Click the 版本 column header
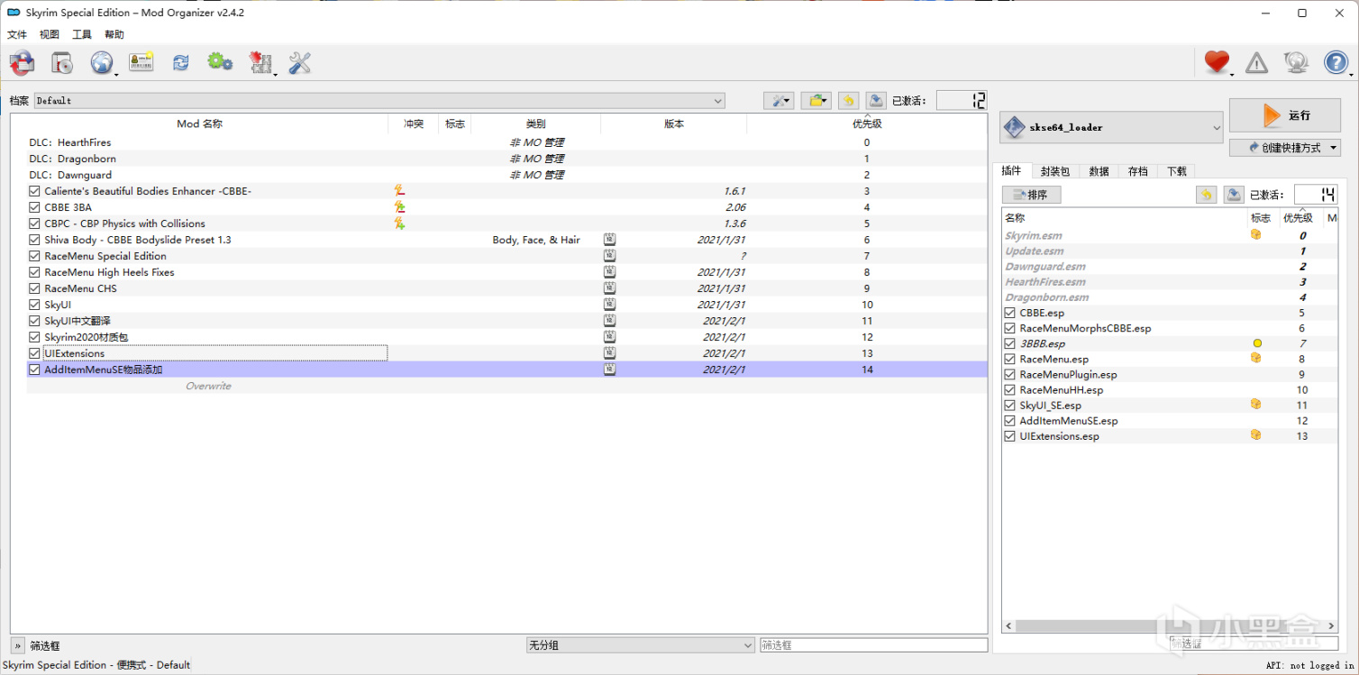Screen dimensions: 1359x675 [x=674, y=123]
